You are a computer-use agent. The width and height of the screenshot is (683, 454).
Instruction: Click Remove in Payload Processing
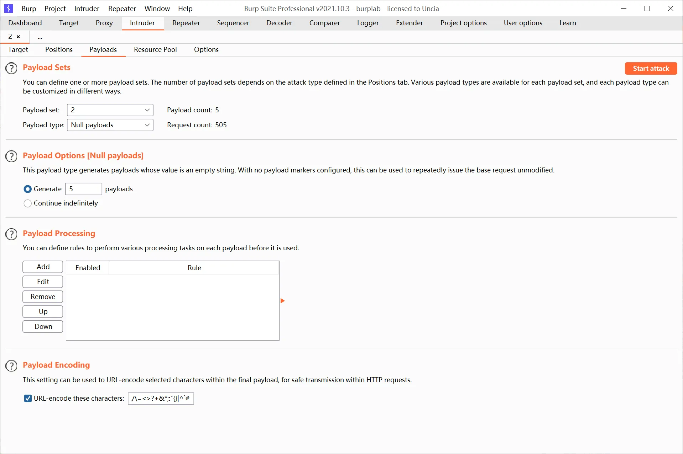tap(43, 297)
